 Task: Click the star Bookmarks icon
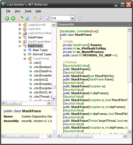(x=35, y=18)
